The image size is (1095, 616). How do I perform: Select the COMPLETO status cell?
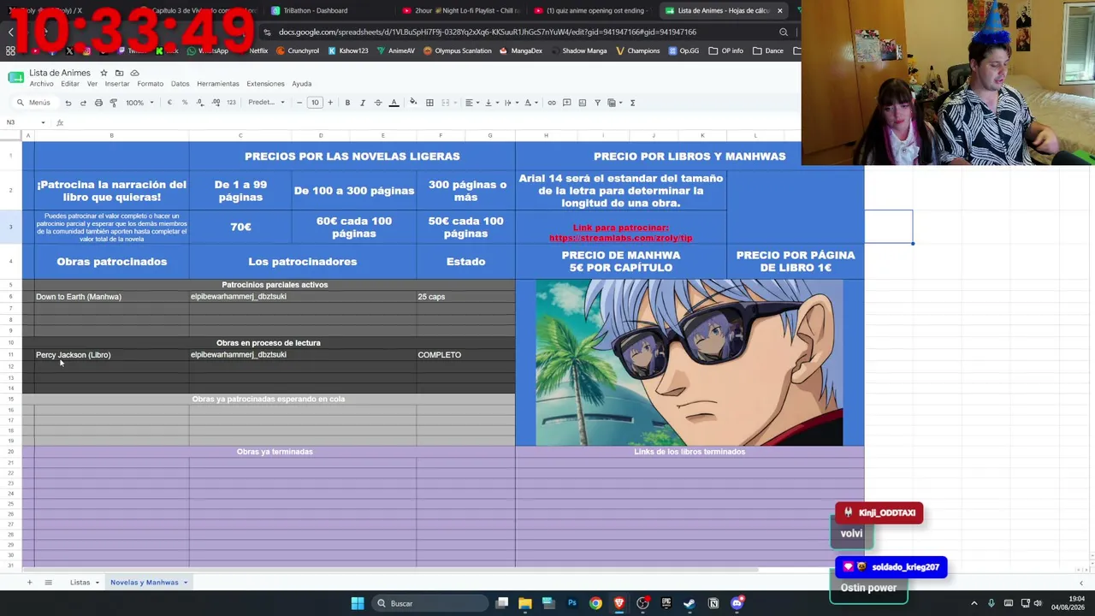click(465, 354)
